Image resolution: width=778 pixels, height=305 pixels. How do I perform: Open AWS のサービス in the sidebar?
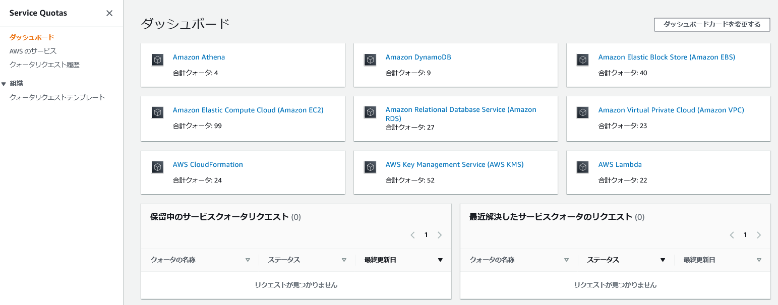coord(33,51)
